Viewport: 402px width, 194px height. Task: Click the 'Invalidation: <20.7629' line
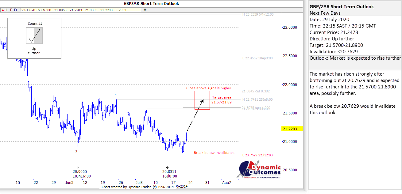pos(334,52)
